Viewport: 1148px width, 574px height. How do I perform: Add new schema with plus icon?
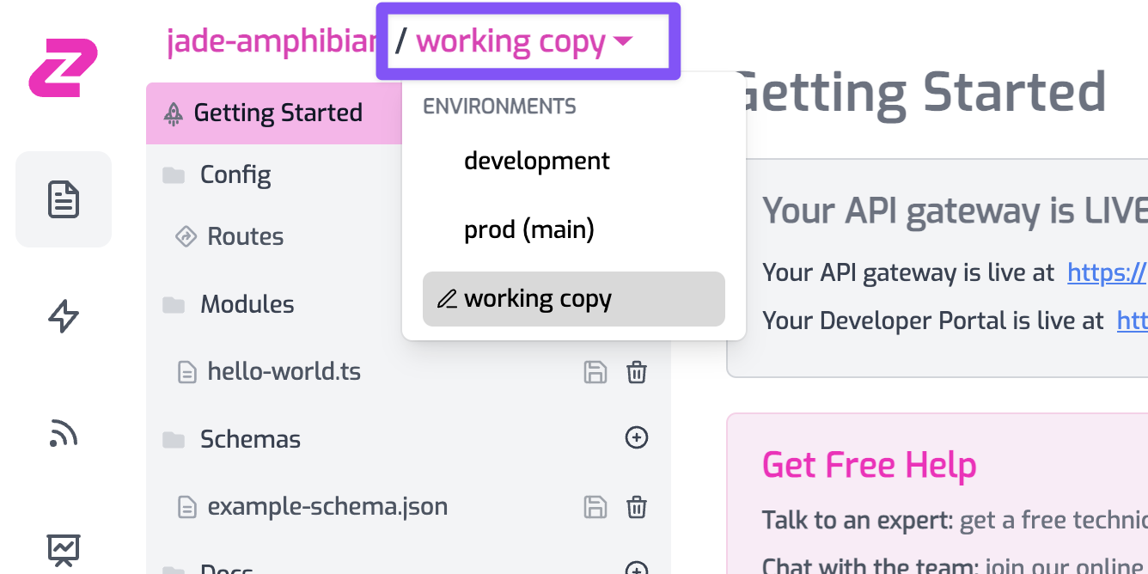(637, 438)
